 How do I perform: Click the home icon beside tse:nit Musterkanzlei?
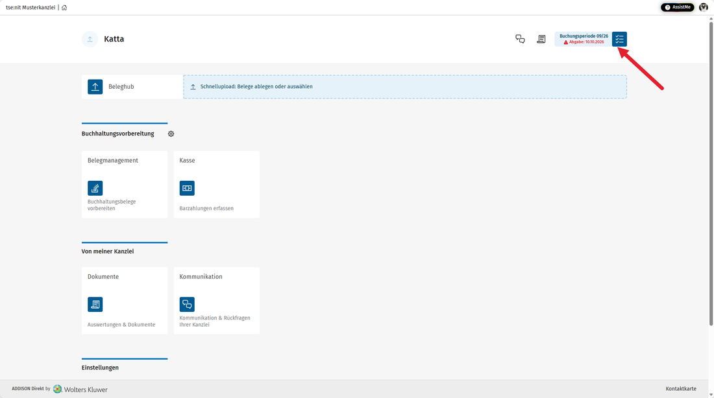(x=64, y=7)
